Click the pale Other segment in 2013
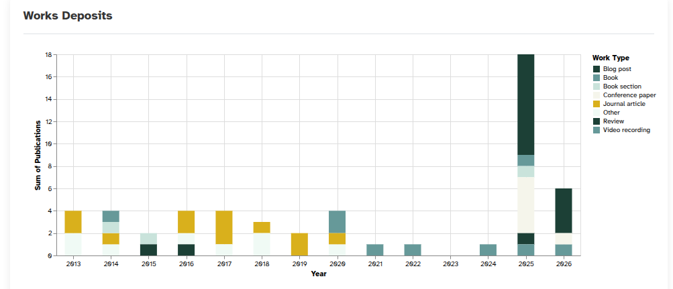The width and height of the screenshot is (673, 289). (x=73, y=244)
